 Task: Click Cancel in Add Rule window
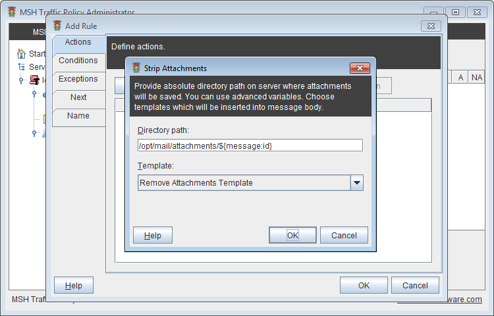coord(415,285)
